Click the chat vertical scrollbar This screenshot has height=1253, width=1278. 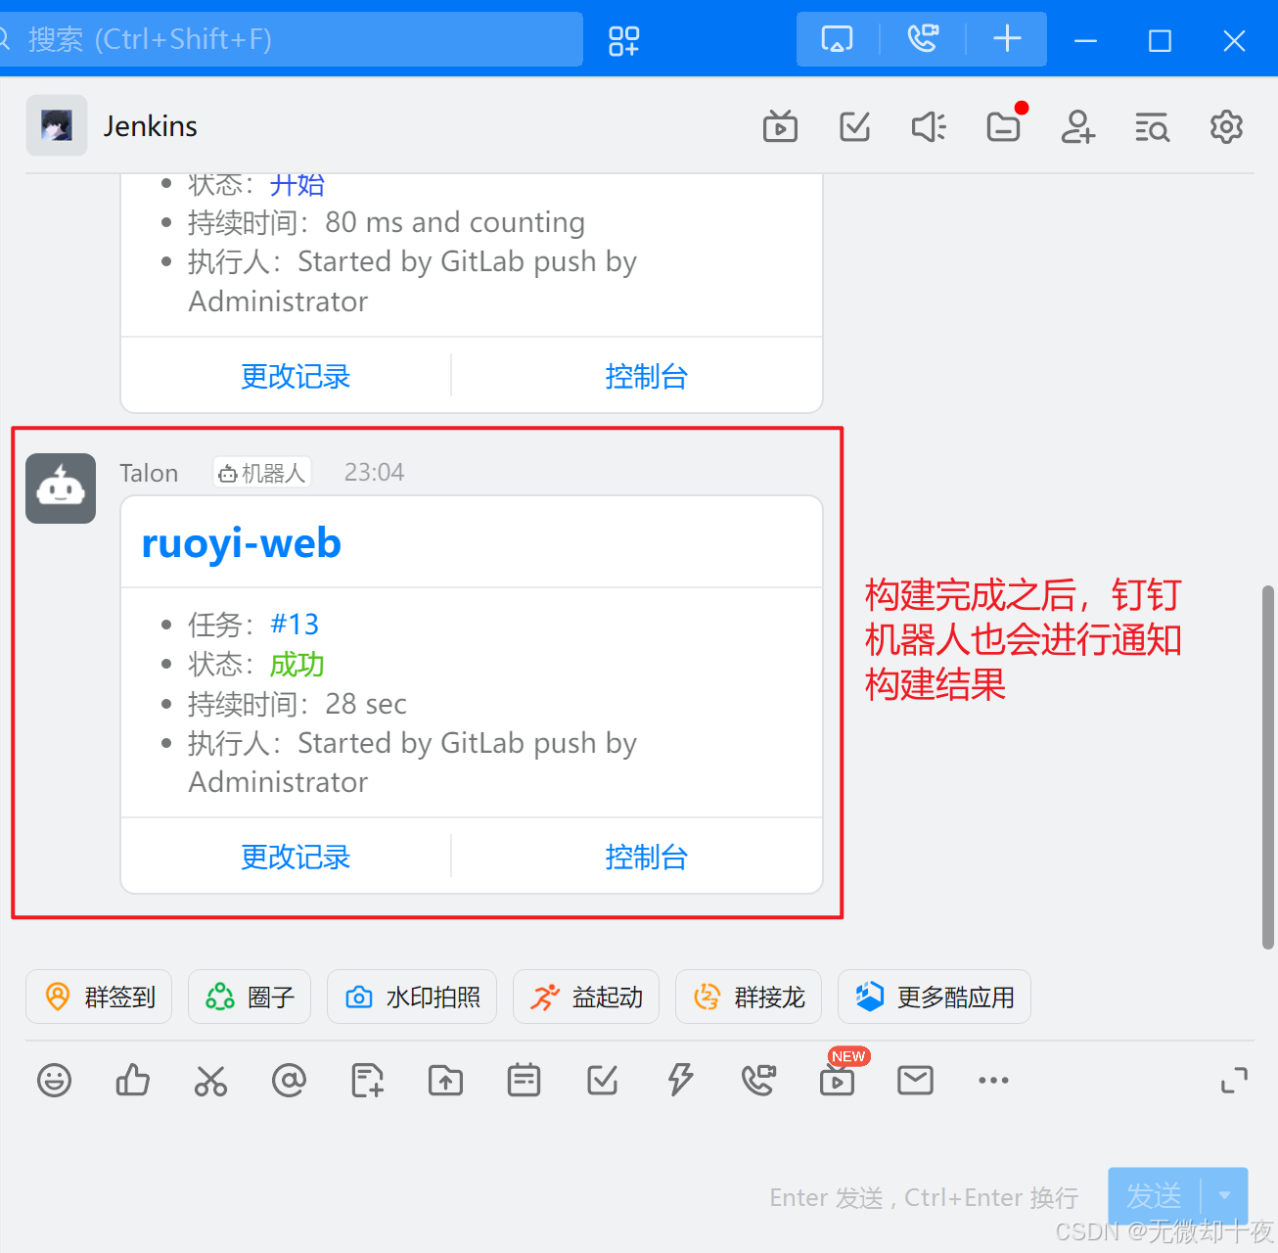[1268, 767]
